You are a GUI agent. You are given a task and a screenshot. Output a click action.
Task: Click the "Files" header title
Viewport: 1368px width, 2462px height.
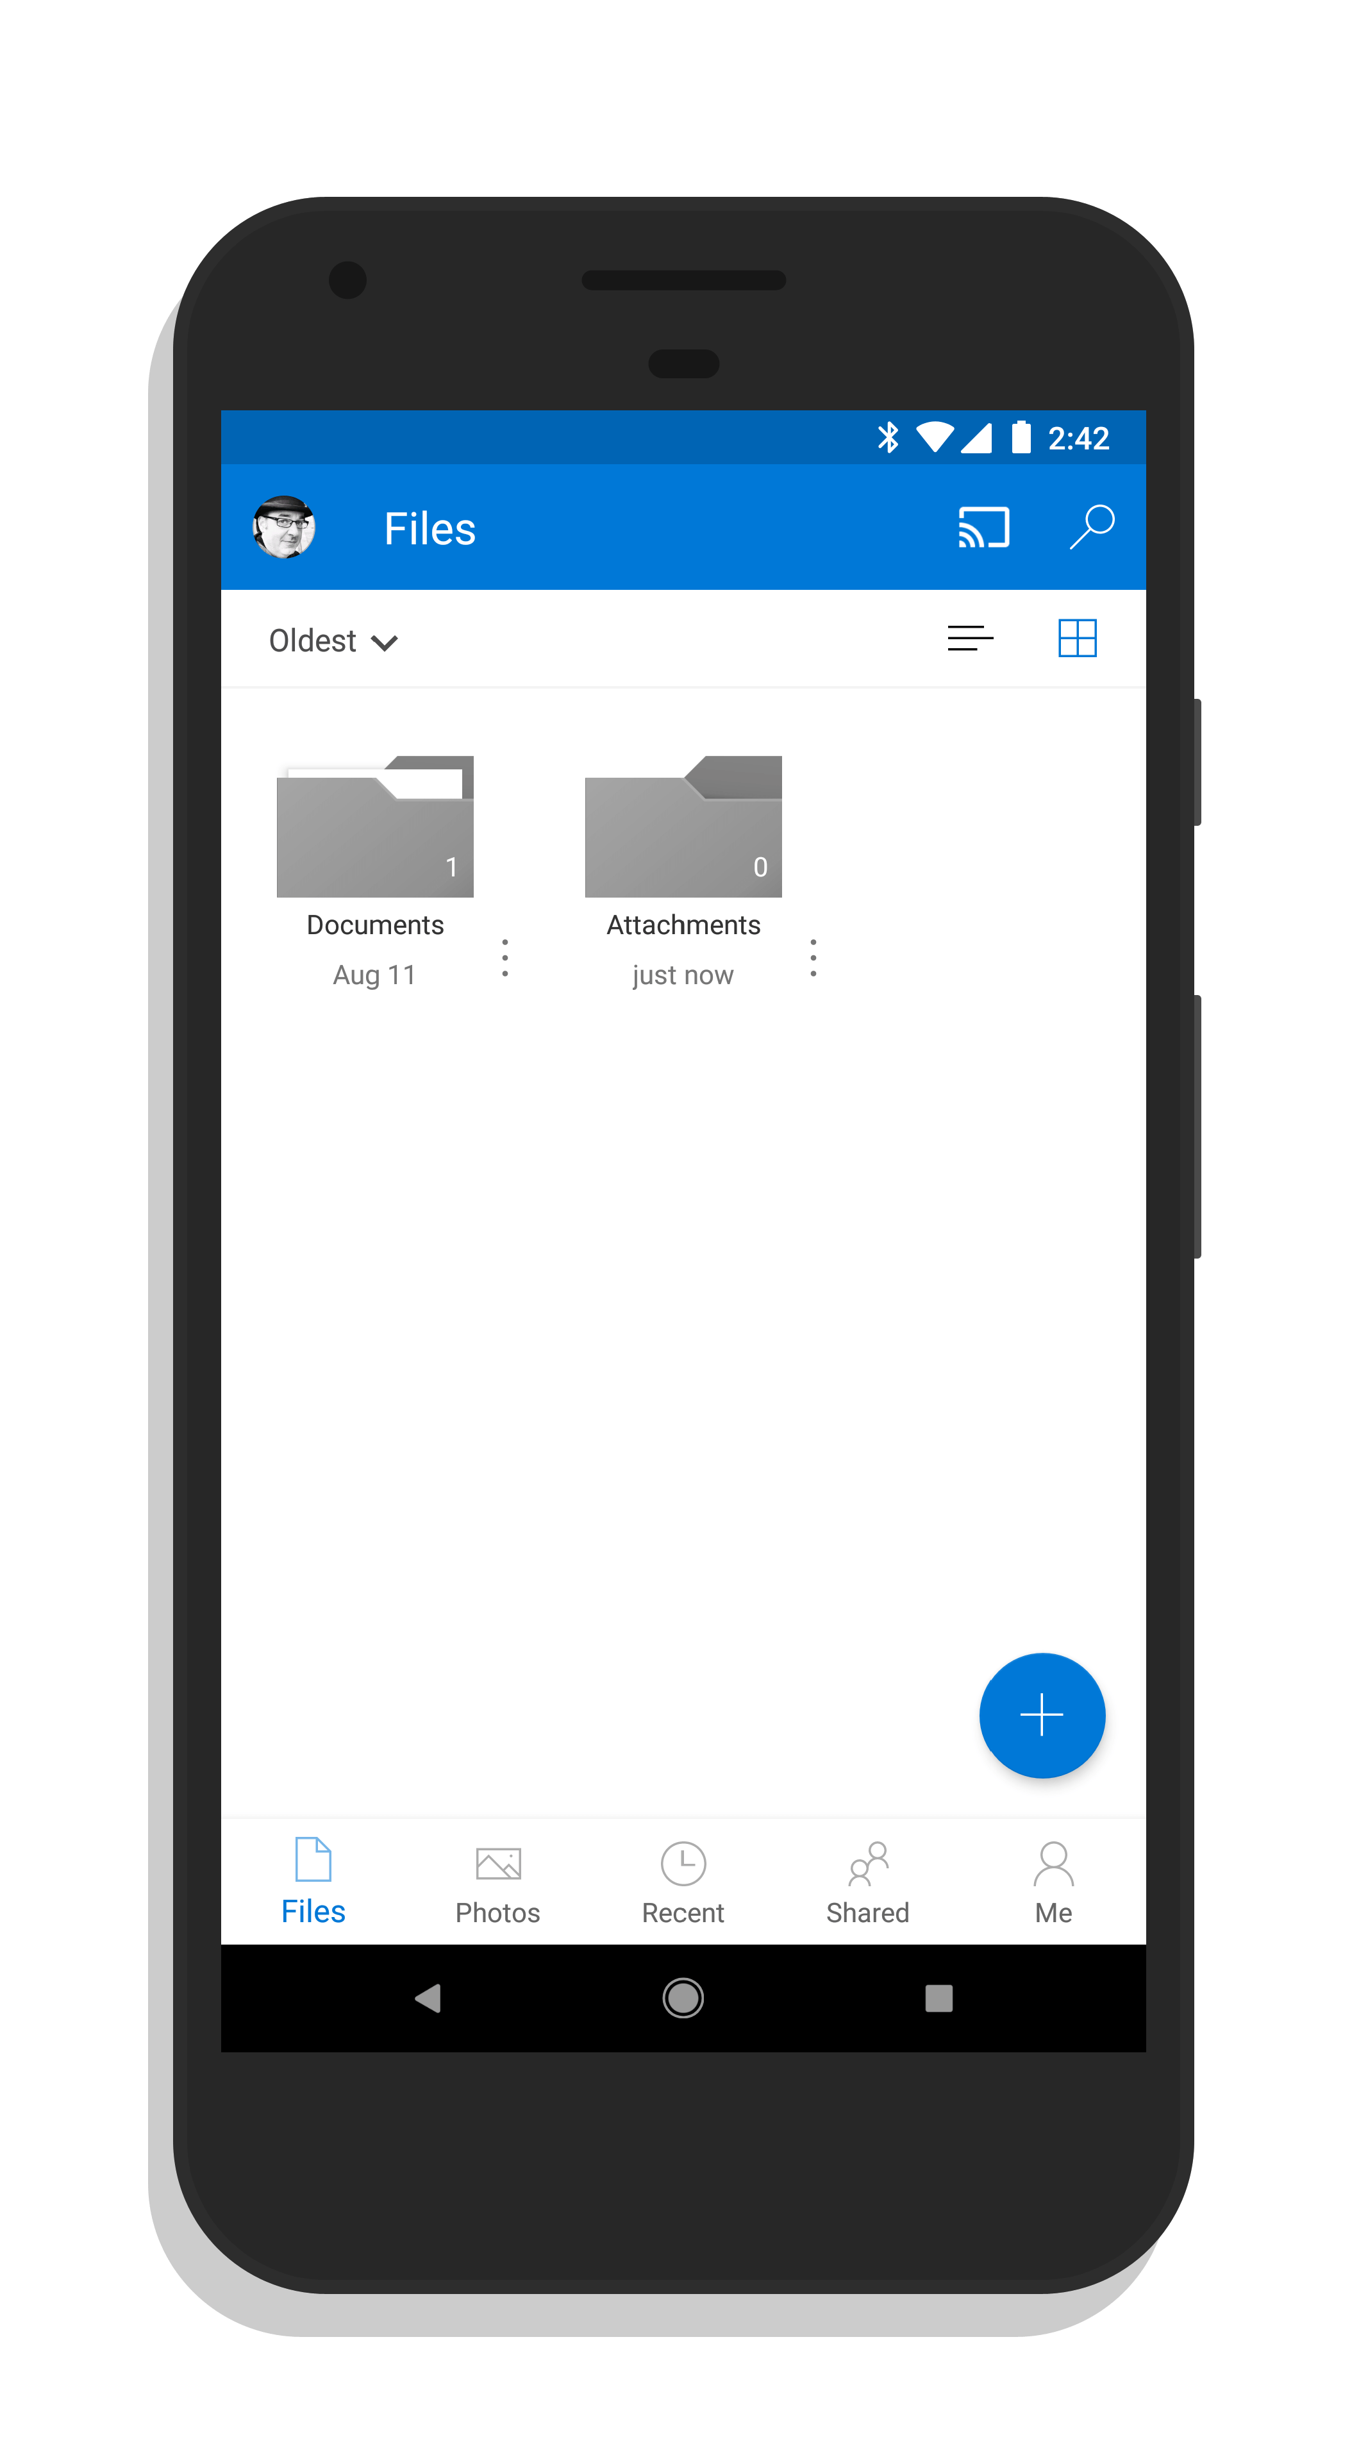coord(430,528)
